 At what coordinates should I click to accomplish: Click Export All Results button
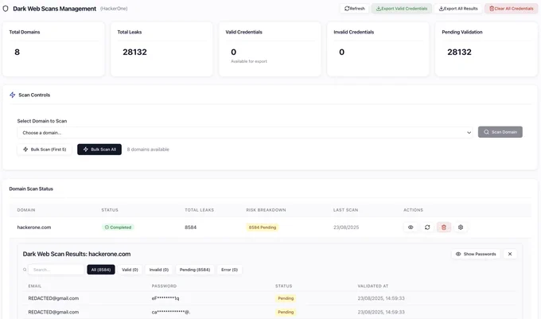click(x=458, y=9)
